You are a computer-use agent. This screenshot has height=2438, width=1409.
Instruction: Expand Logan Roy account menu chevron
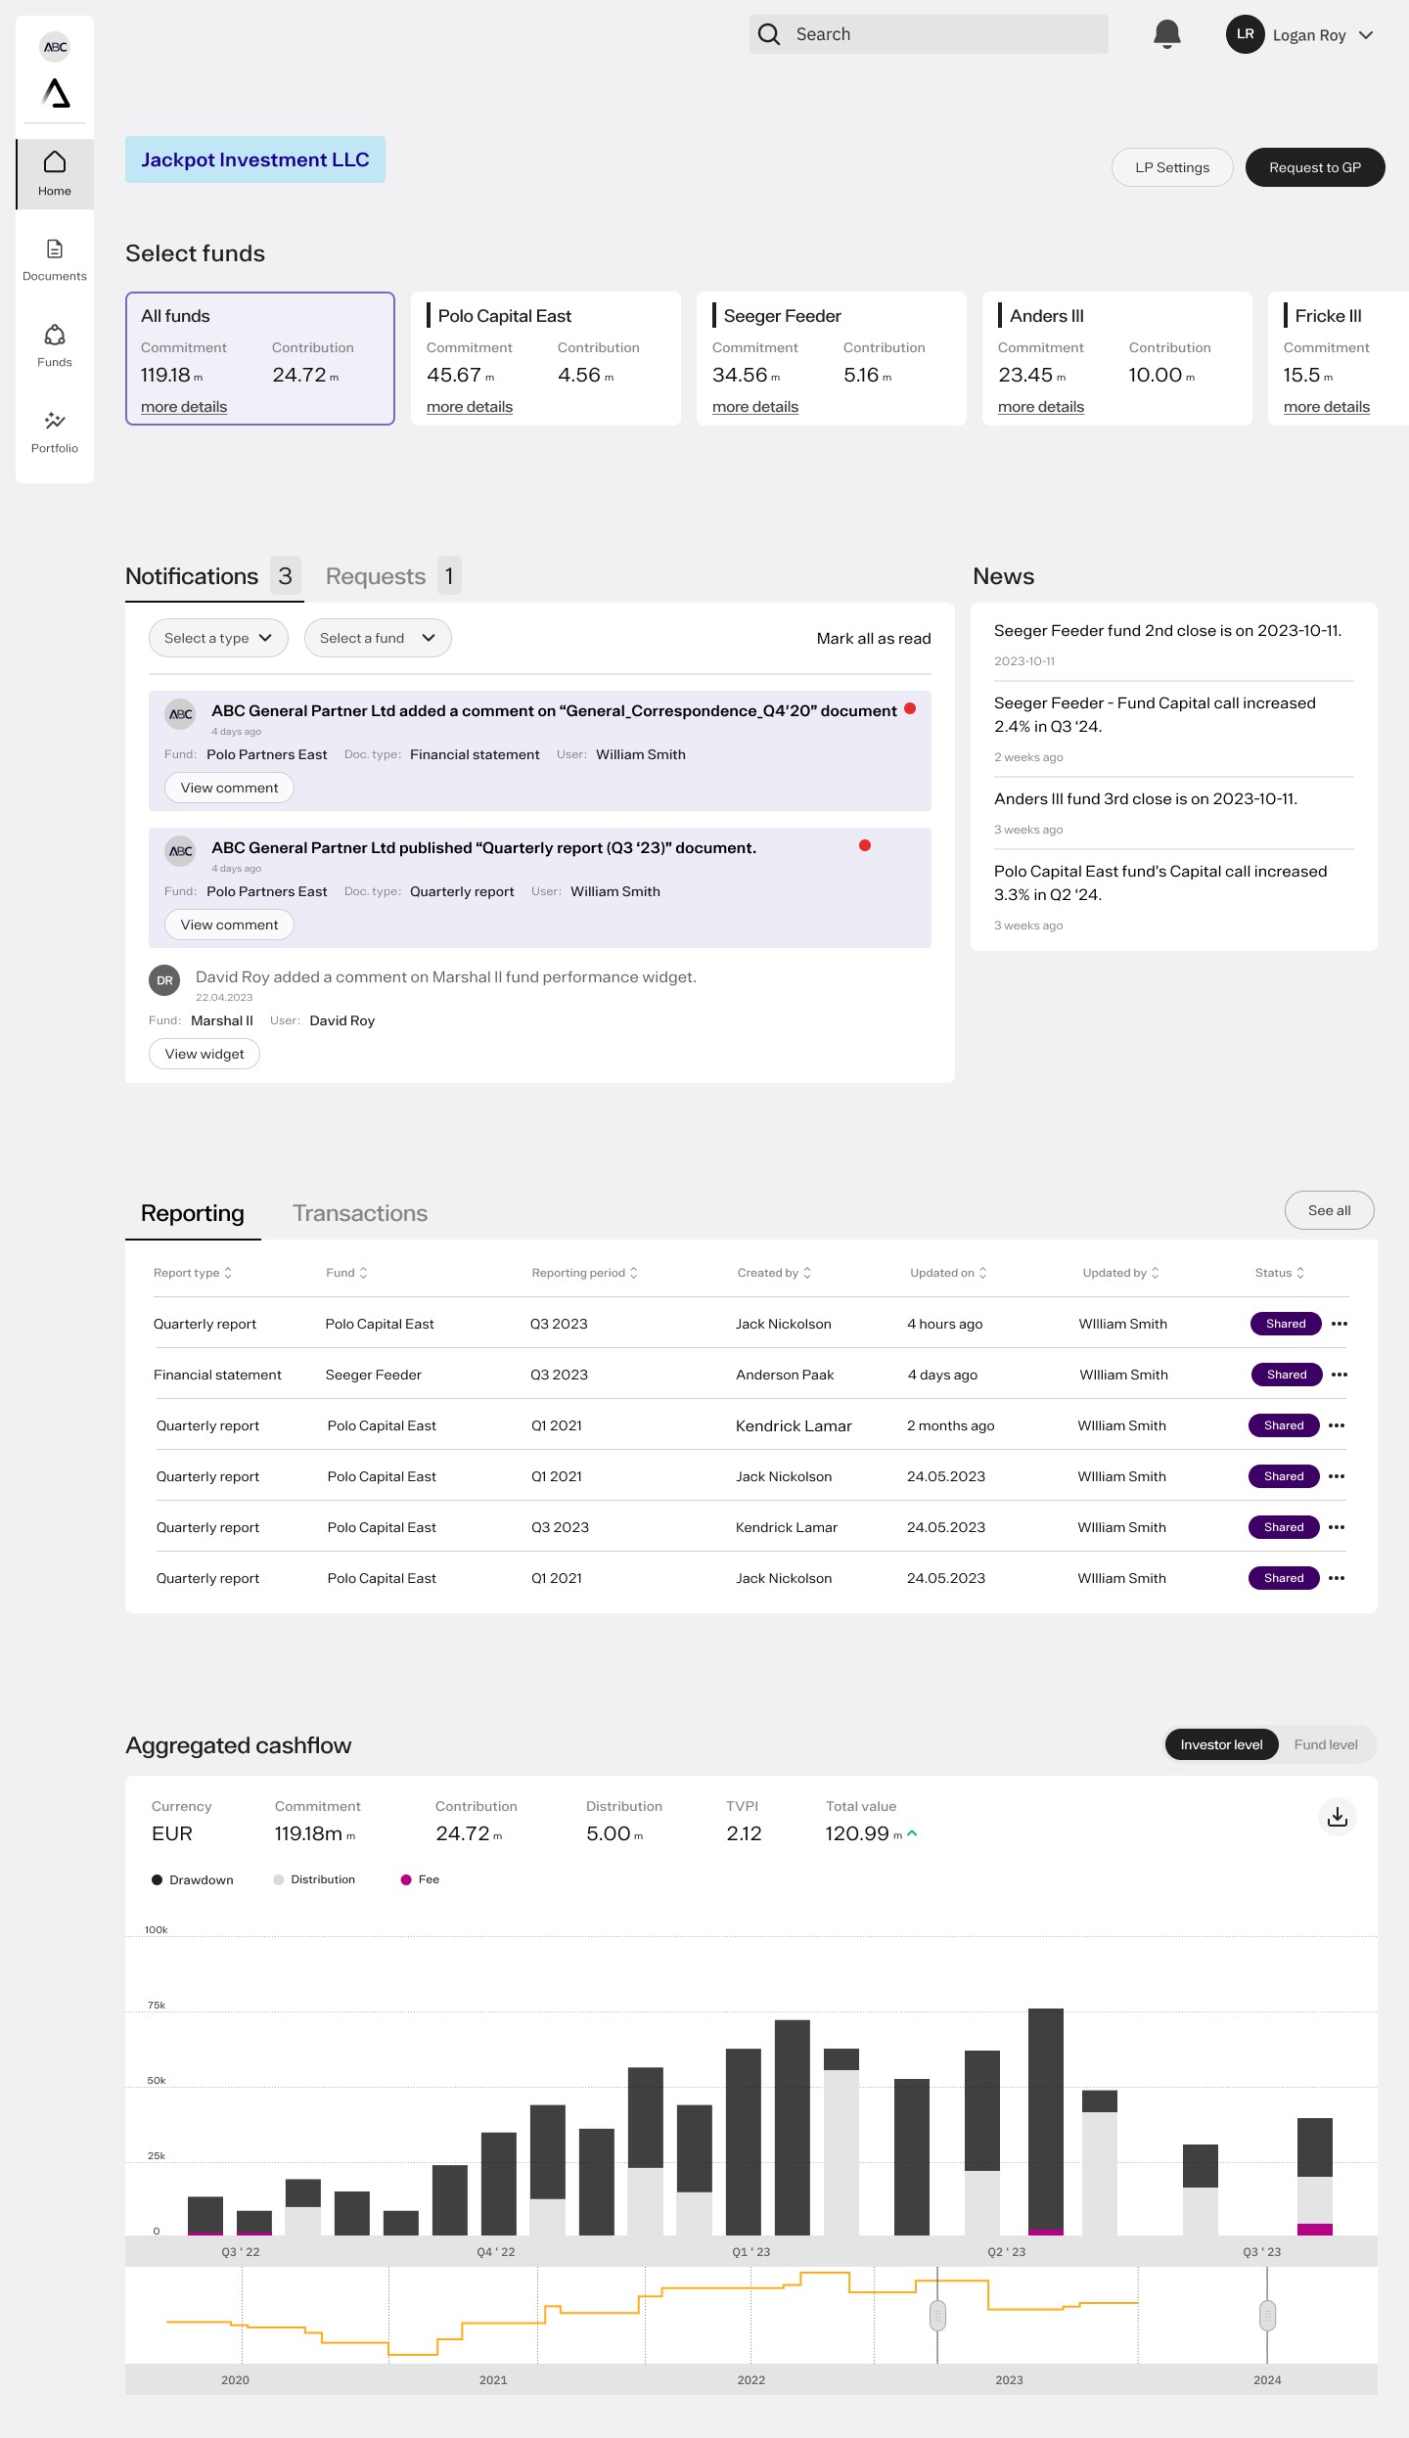click(1366, 35)
